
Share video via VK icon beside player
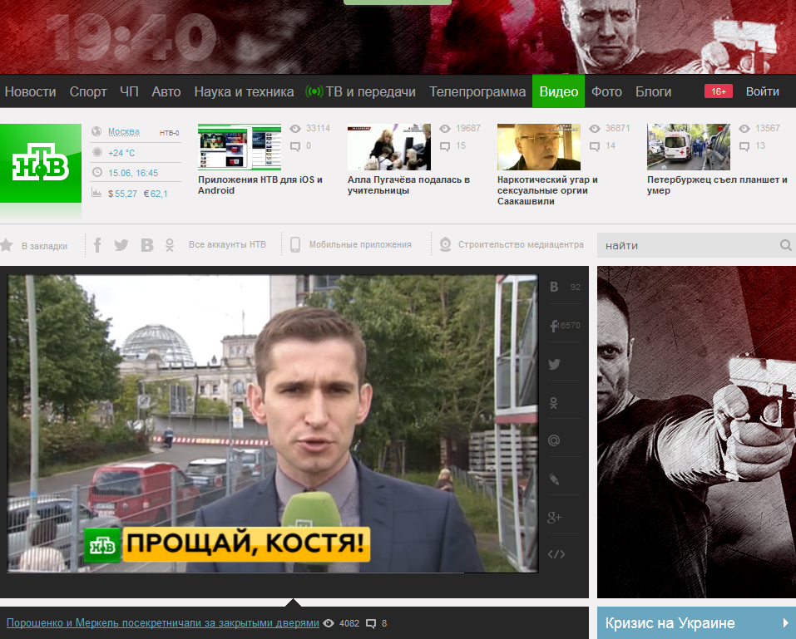(554, 287)
